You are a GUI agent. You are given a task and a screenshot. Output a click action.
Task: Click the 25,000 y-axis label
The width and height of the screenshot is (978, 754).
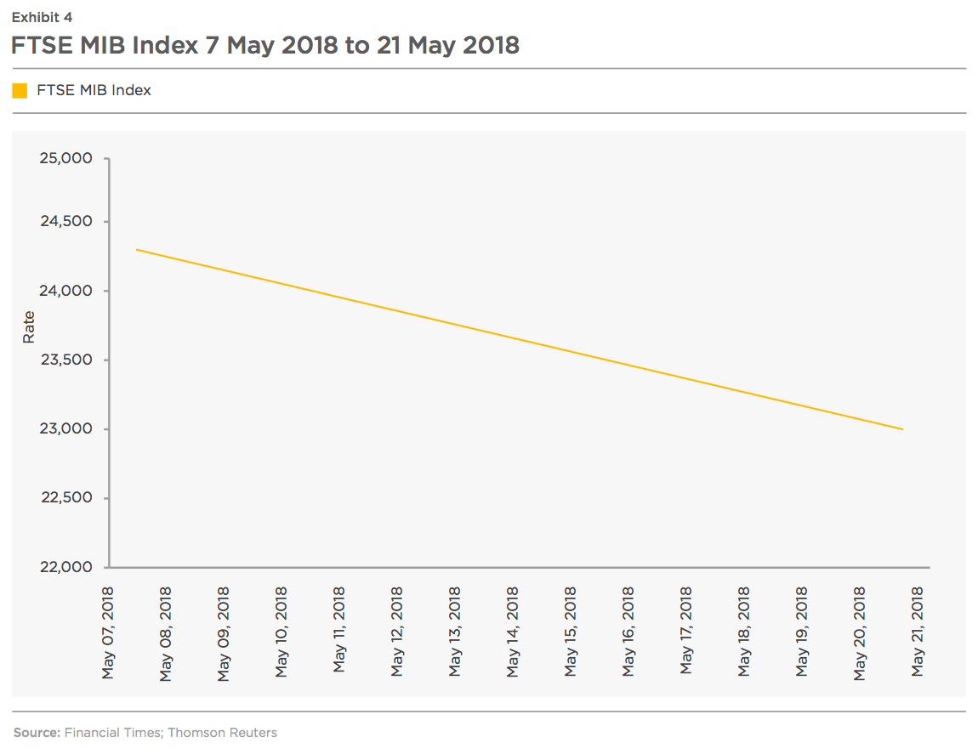click(x=66, y=158)
